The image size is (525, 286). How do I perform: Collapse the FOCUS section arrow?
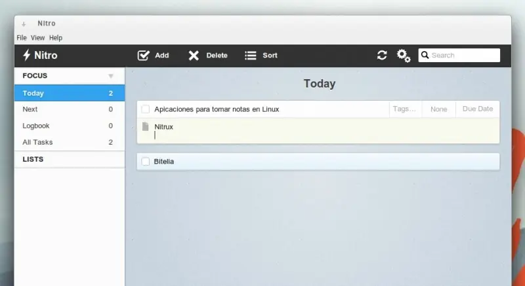tap(111, 76)
